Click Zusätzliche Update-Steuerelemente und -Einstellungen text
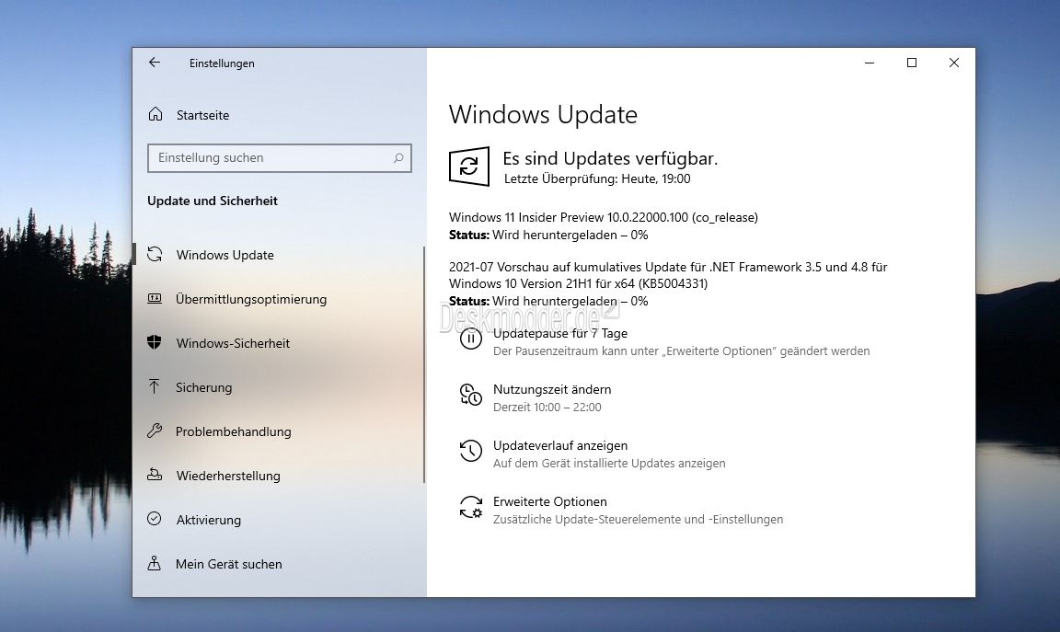 coord(639,519)
